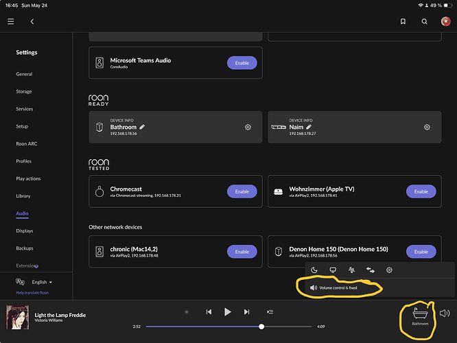This screenshot has height=343, width=457.
Task: Click the track progress slider handle
Action: point(261,327)
